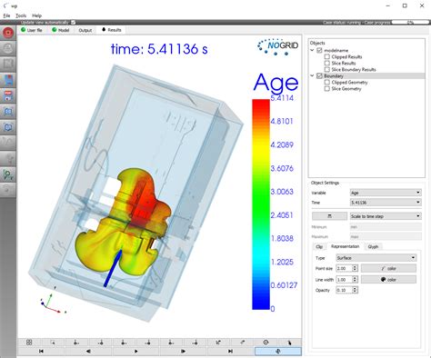The height and width of the screenshot is (358, 431).
Task: Click the rescale range button beside Scale dropdown
Action: [329, 216]
